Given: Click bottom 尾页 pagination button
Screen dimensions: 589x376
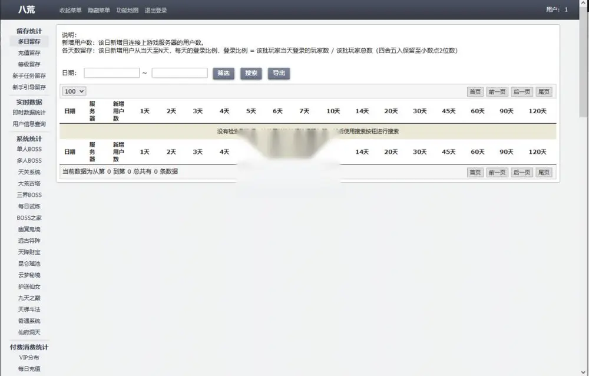Looking at the screenshot, I should click(544, 172).
